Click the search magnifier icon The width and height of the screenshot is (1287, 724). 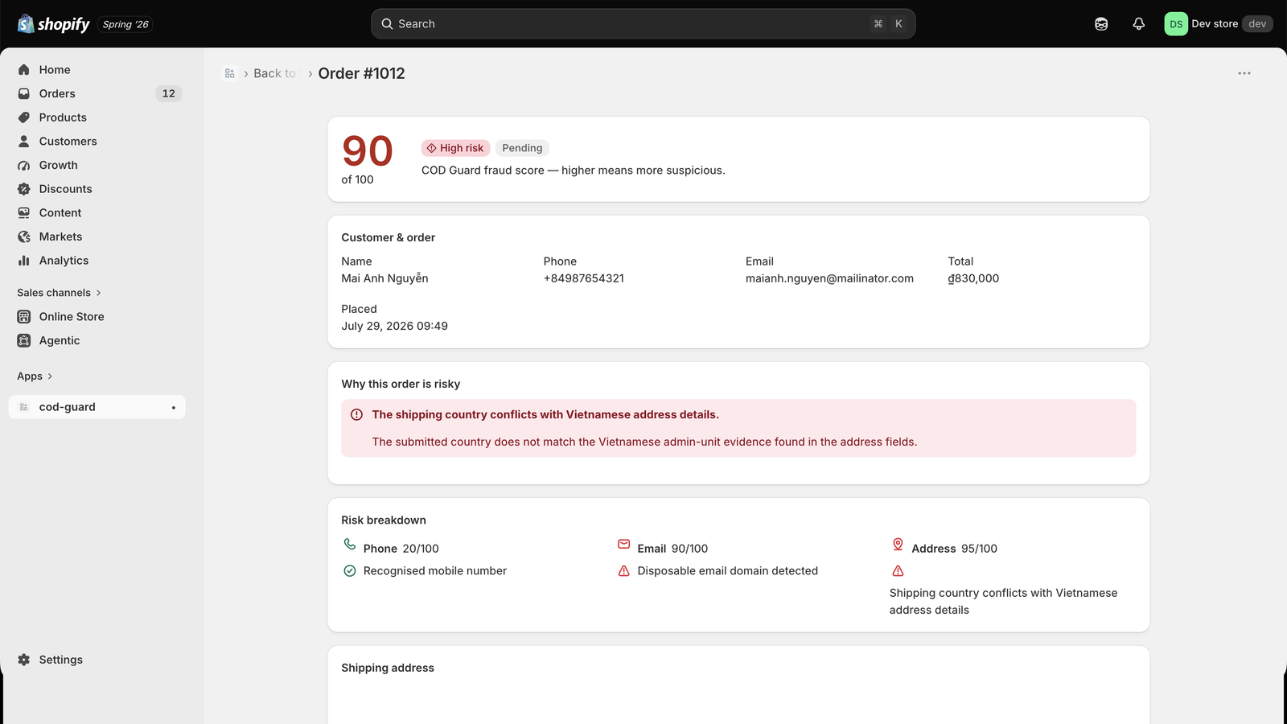pyautogui.click(x=387, y=24)
